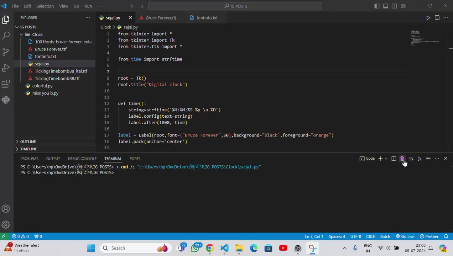This screenshot has width=453, height=256.
Task: Go forward with the navigation arrow
Action: 141,6
